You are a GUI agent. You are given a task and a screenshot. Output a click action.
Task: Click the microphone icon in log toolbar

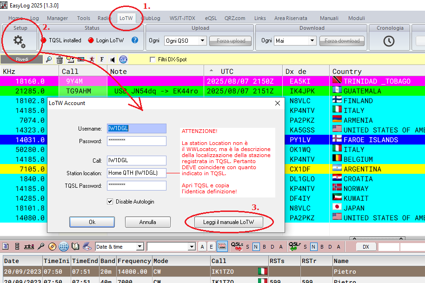(40, 246)
